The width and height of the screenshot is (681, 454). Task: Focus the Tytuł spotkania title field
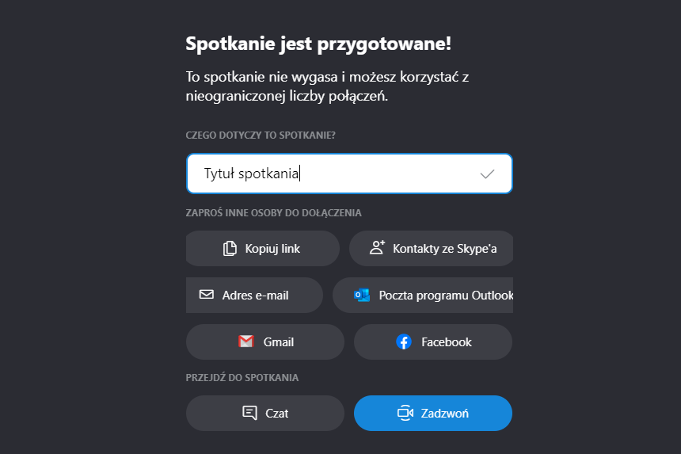tap(333, 174)
